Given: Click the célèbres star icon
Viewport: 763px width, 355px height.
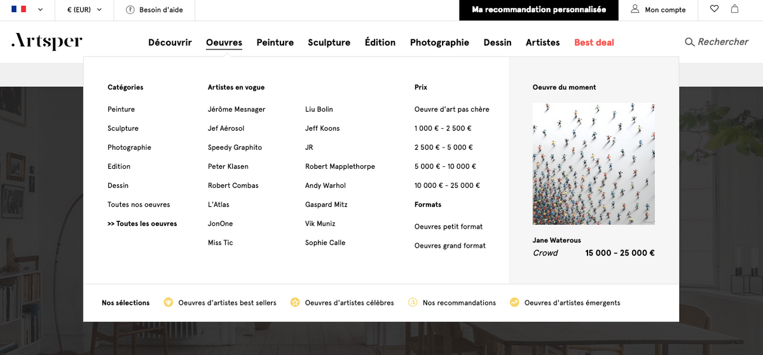Looking at the screenshot, I should click(295, 302).
